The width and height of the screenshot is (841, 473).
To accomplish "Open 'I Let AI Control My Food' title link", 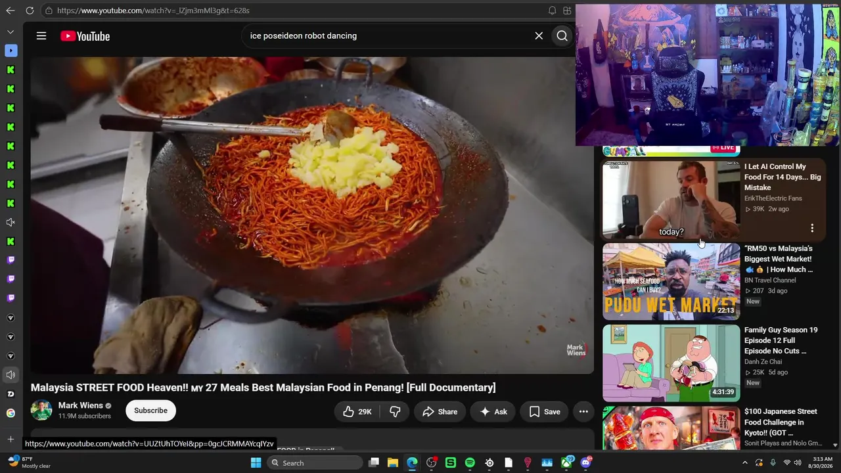I will (783, 177).
